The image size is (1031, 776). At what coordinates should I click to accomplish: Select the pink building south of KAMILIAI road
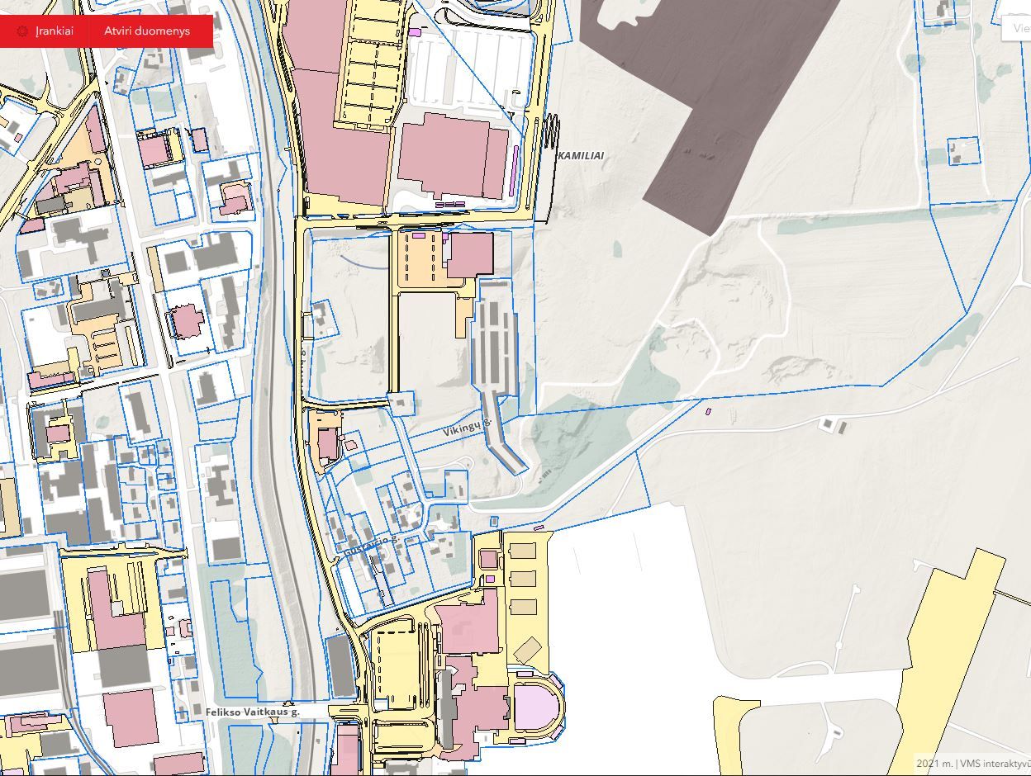(x=469, y=254)
